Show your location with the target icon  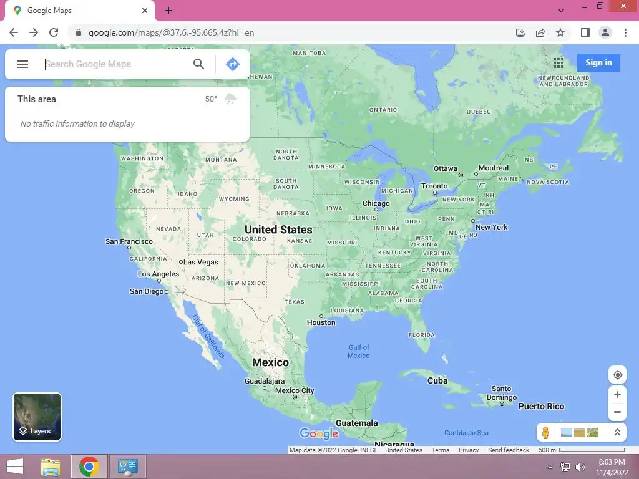[617, 375]
